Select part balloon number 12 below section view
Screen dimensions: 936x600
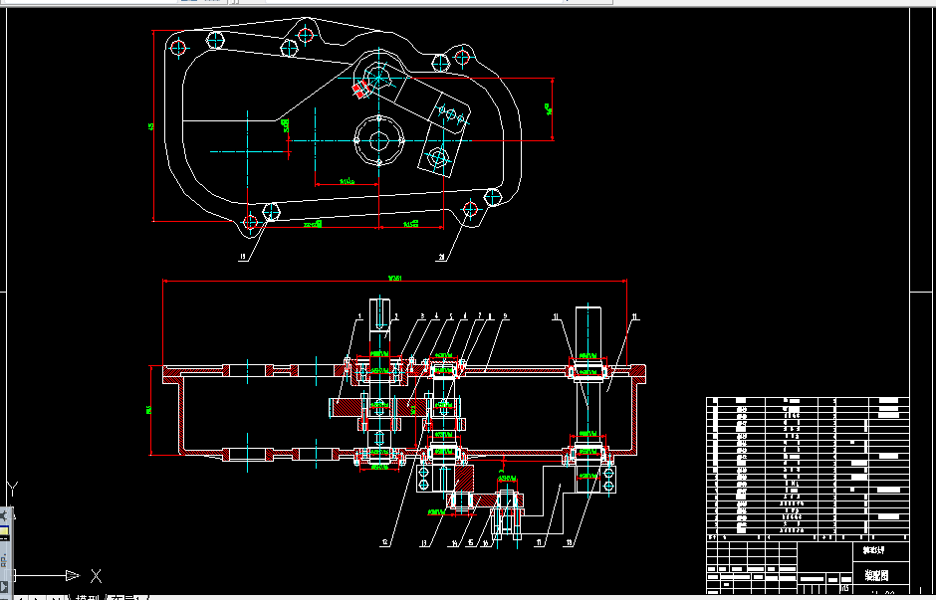click(385, 542)
